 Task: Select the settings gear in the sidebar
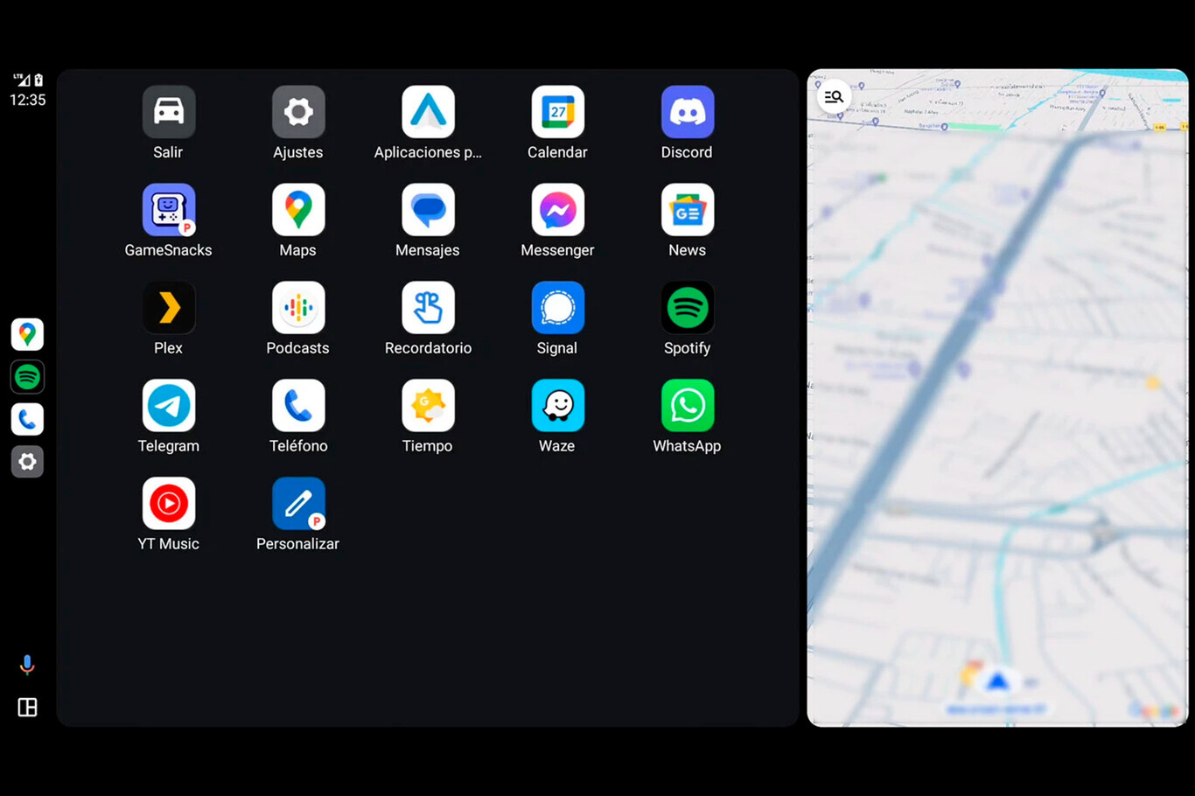point(27,461)
